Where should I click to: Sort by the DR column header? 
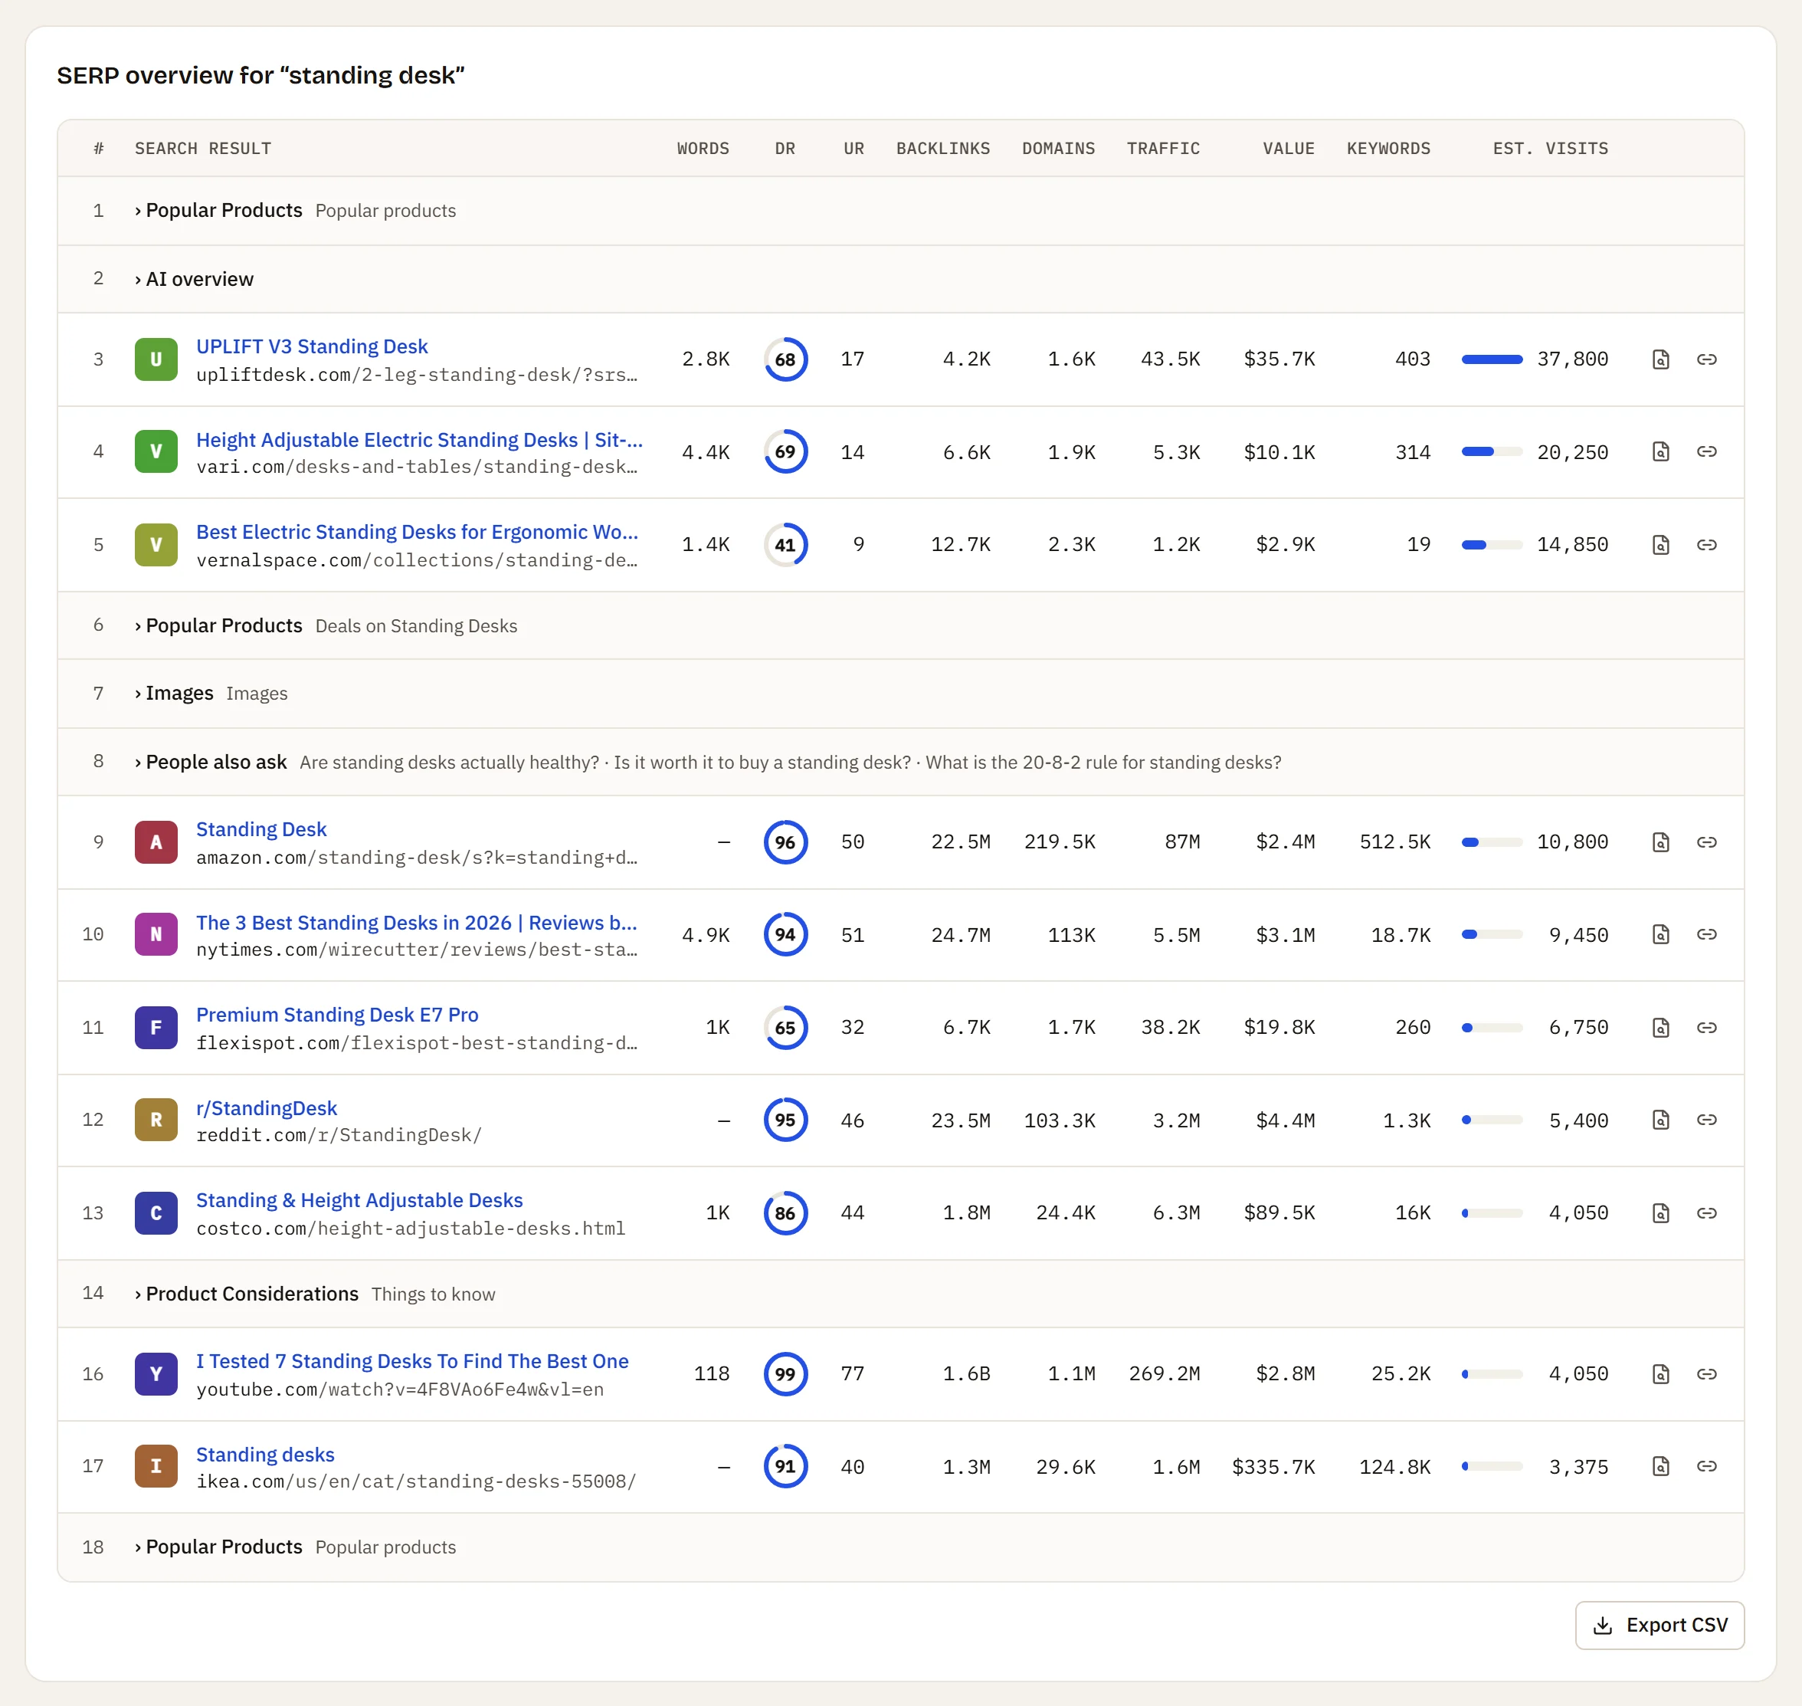(x=785, y=148)
